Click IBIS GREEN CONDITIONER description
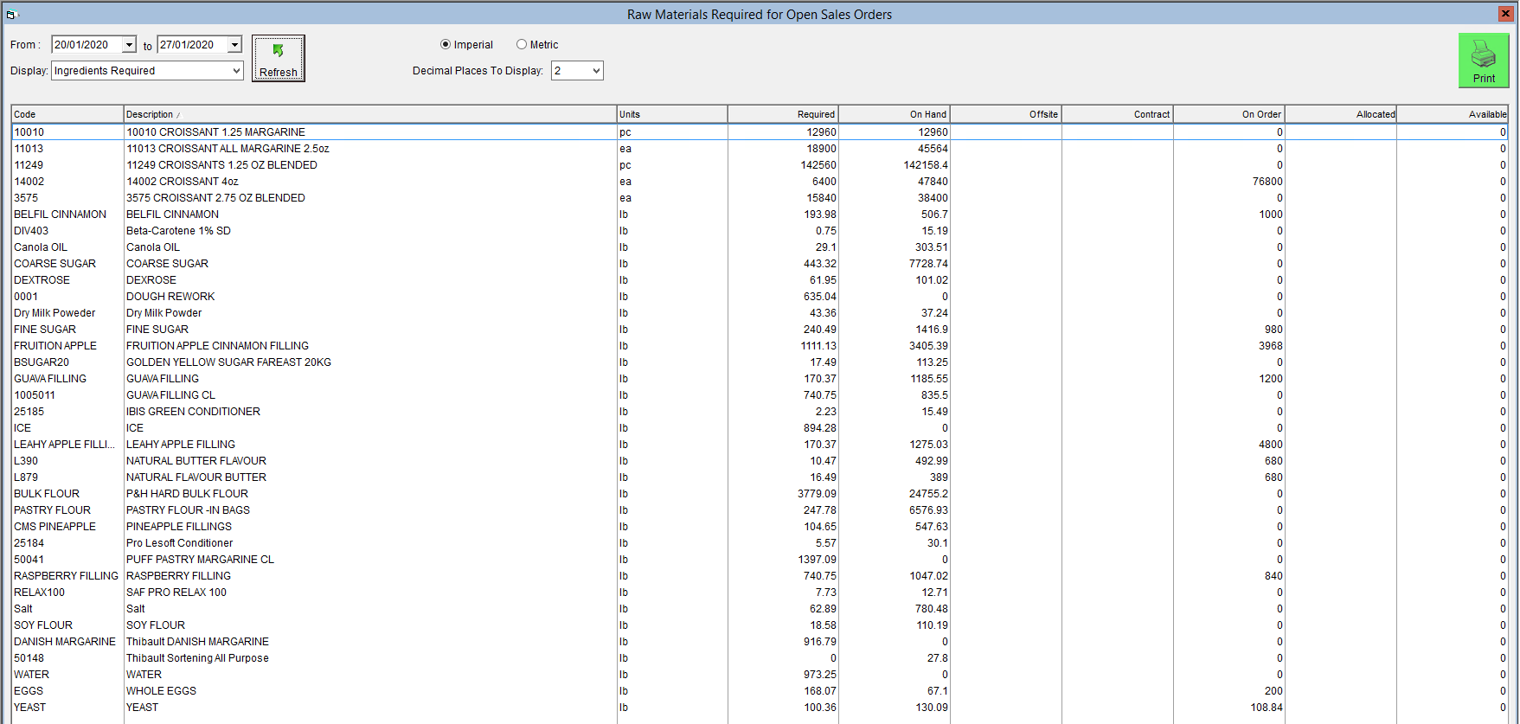This screenshot has height=724, width=1520. pyautogui.click(x=193, y=412)
